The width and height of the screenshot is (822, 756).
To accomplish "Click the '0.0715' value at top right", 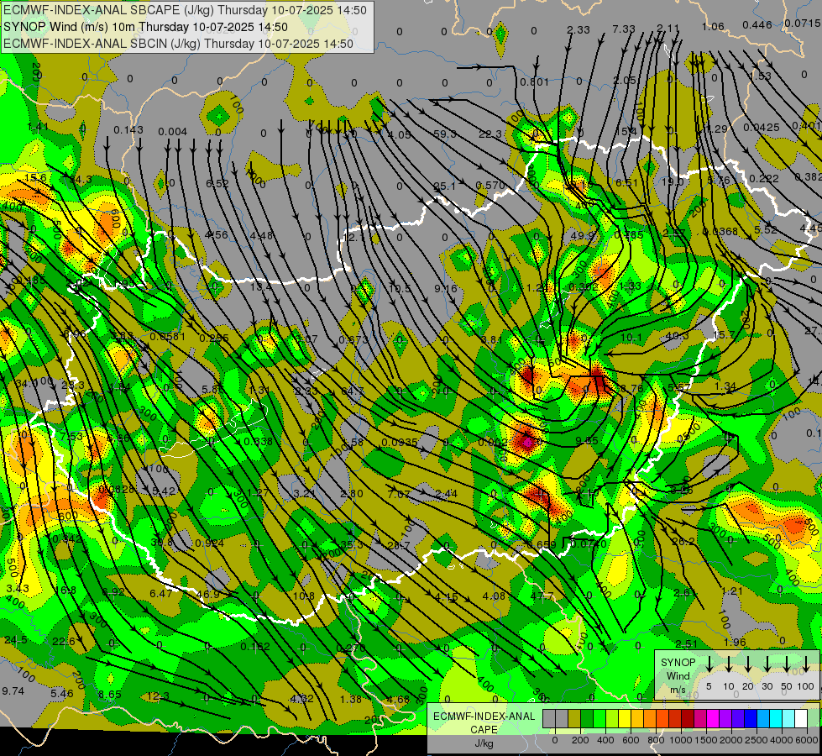I will point(803,23).
